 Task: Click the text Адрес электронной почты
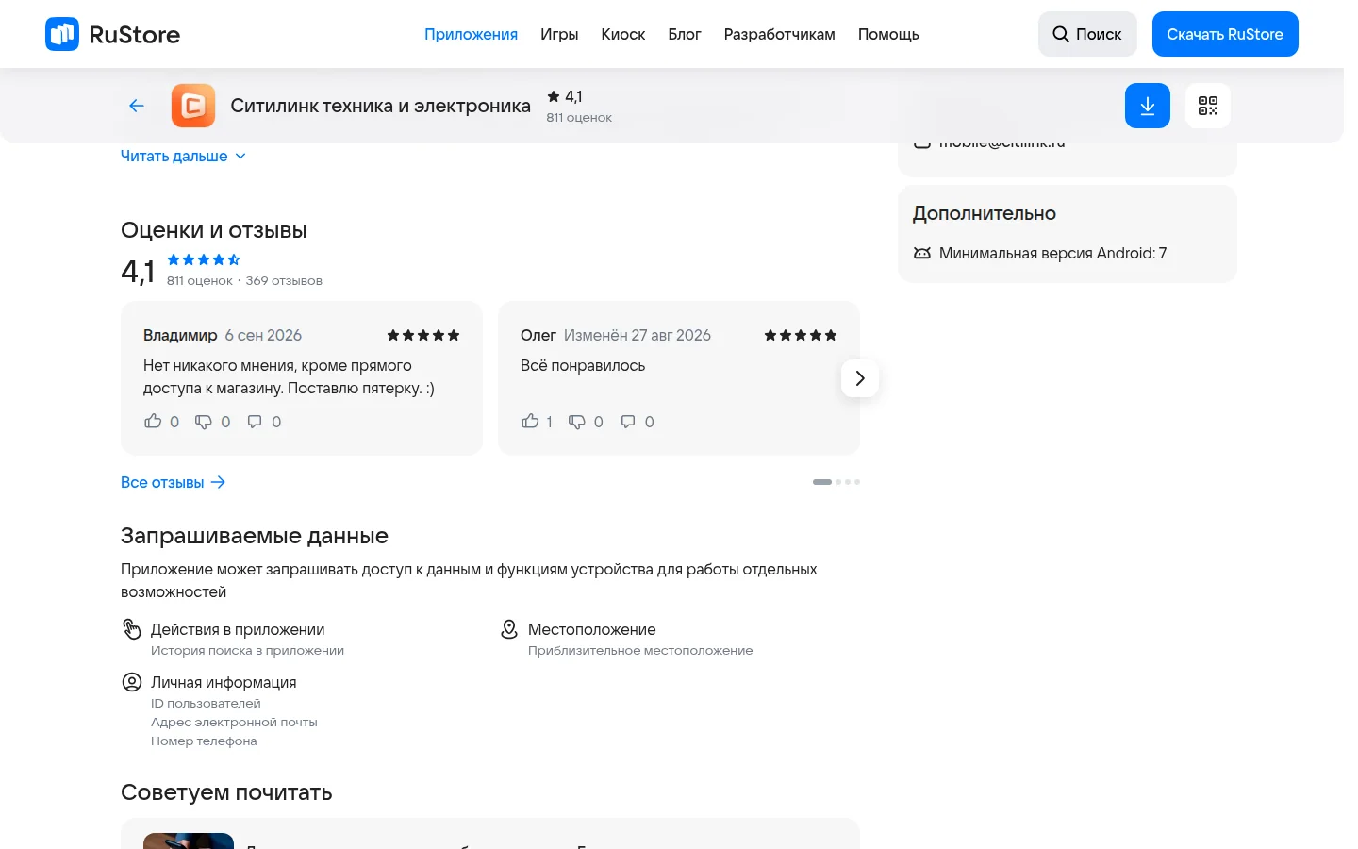234,722
